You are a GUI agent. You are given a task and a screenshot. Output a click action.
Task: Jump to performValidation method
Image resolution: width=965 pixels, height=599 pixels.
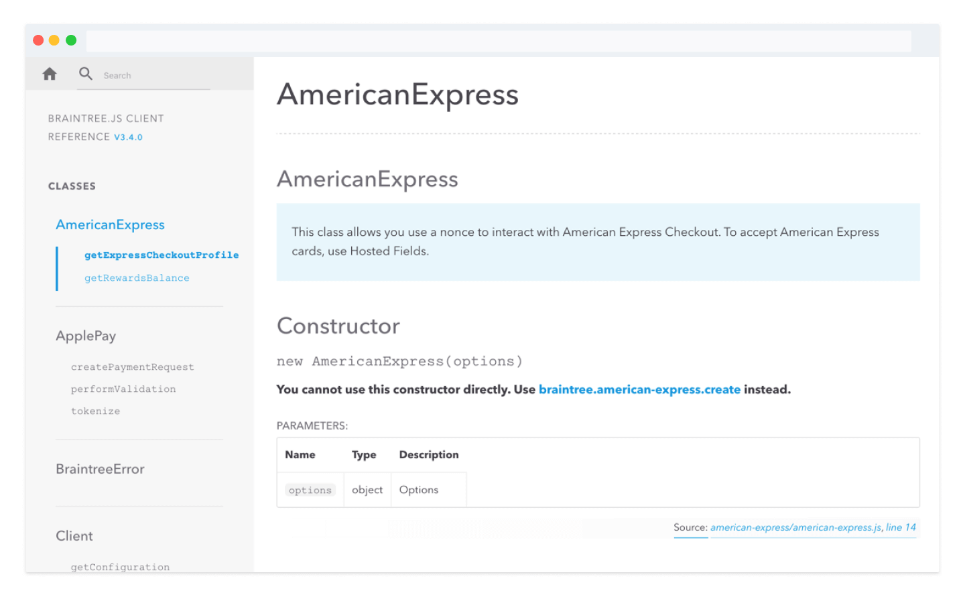(x=123, y=389)
